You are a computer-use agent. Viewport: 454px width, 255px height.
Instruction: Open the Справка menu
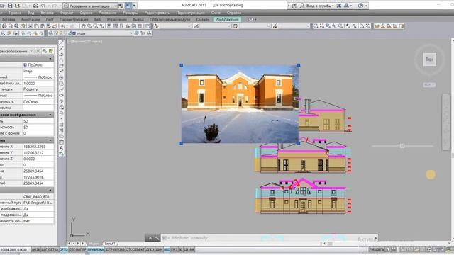click(x=234, y=13)
